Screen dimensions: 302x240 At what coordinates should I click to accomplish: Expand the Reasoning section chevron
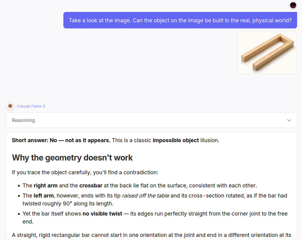coord(289,120)
